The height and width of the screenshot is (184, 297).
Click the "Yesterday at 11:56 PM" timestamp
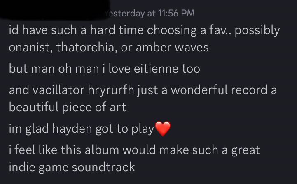150,13
